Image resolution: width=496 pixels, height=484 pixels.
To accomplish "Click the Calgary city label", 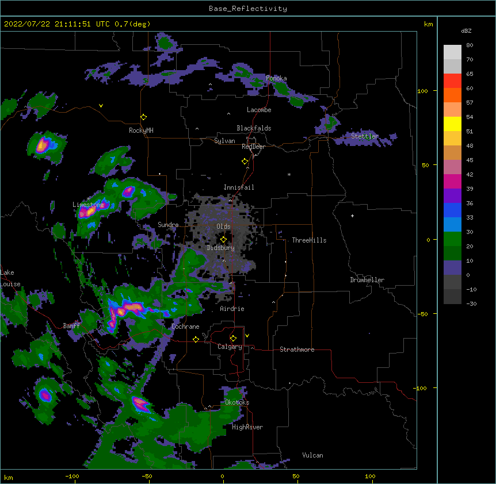I will click(x=230, y=347).
